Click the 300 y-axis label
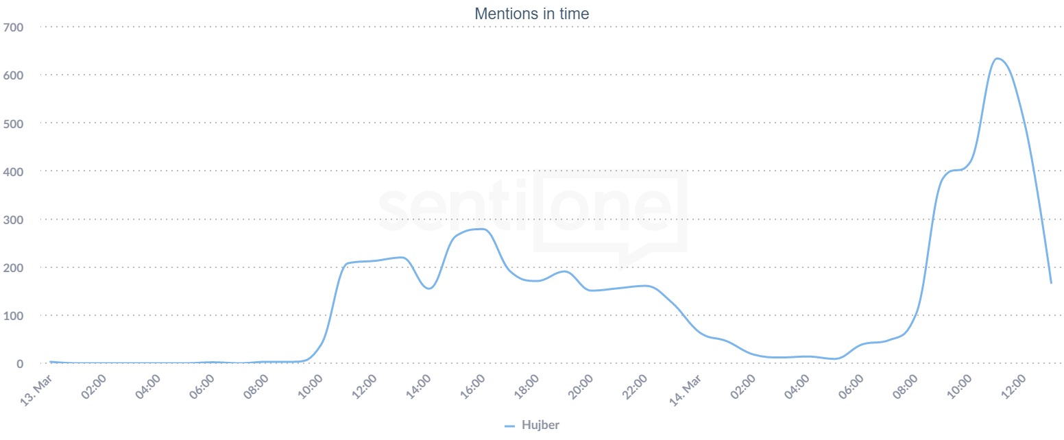The height and width of the screenshot is (440, 1064). (13, 219)
